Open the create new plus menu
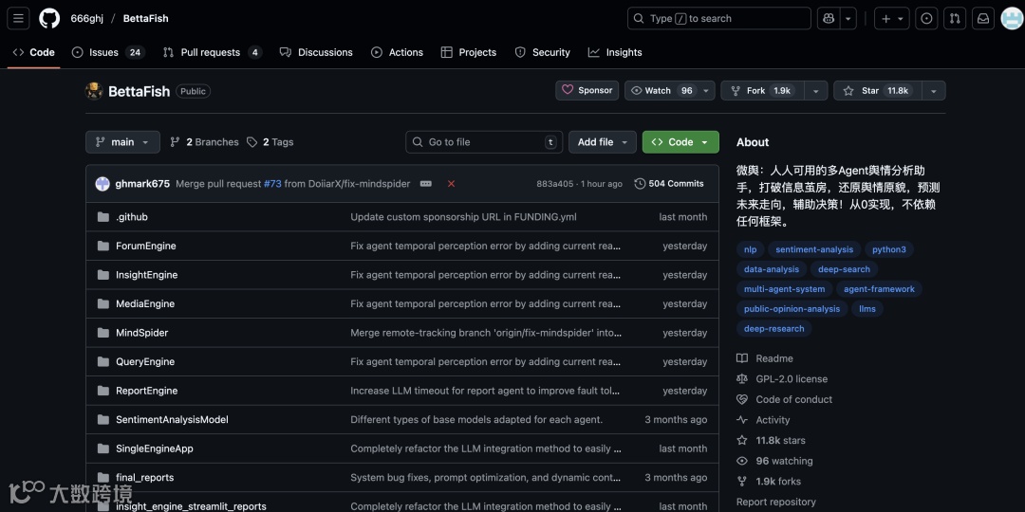Viewport: 1025px width, 512px height. pos(891,18)
